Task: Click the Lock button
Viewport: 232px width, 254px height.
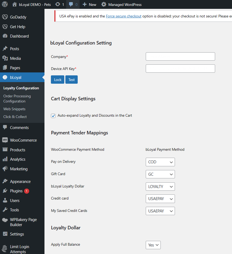Action: click(58, 80)
